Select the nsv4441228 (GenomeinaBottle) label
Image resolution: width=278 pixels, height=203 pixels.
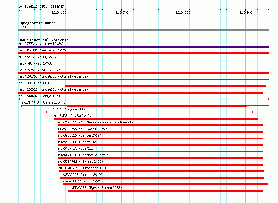coord(84,155)
